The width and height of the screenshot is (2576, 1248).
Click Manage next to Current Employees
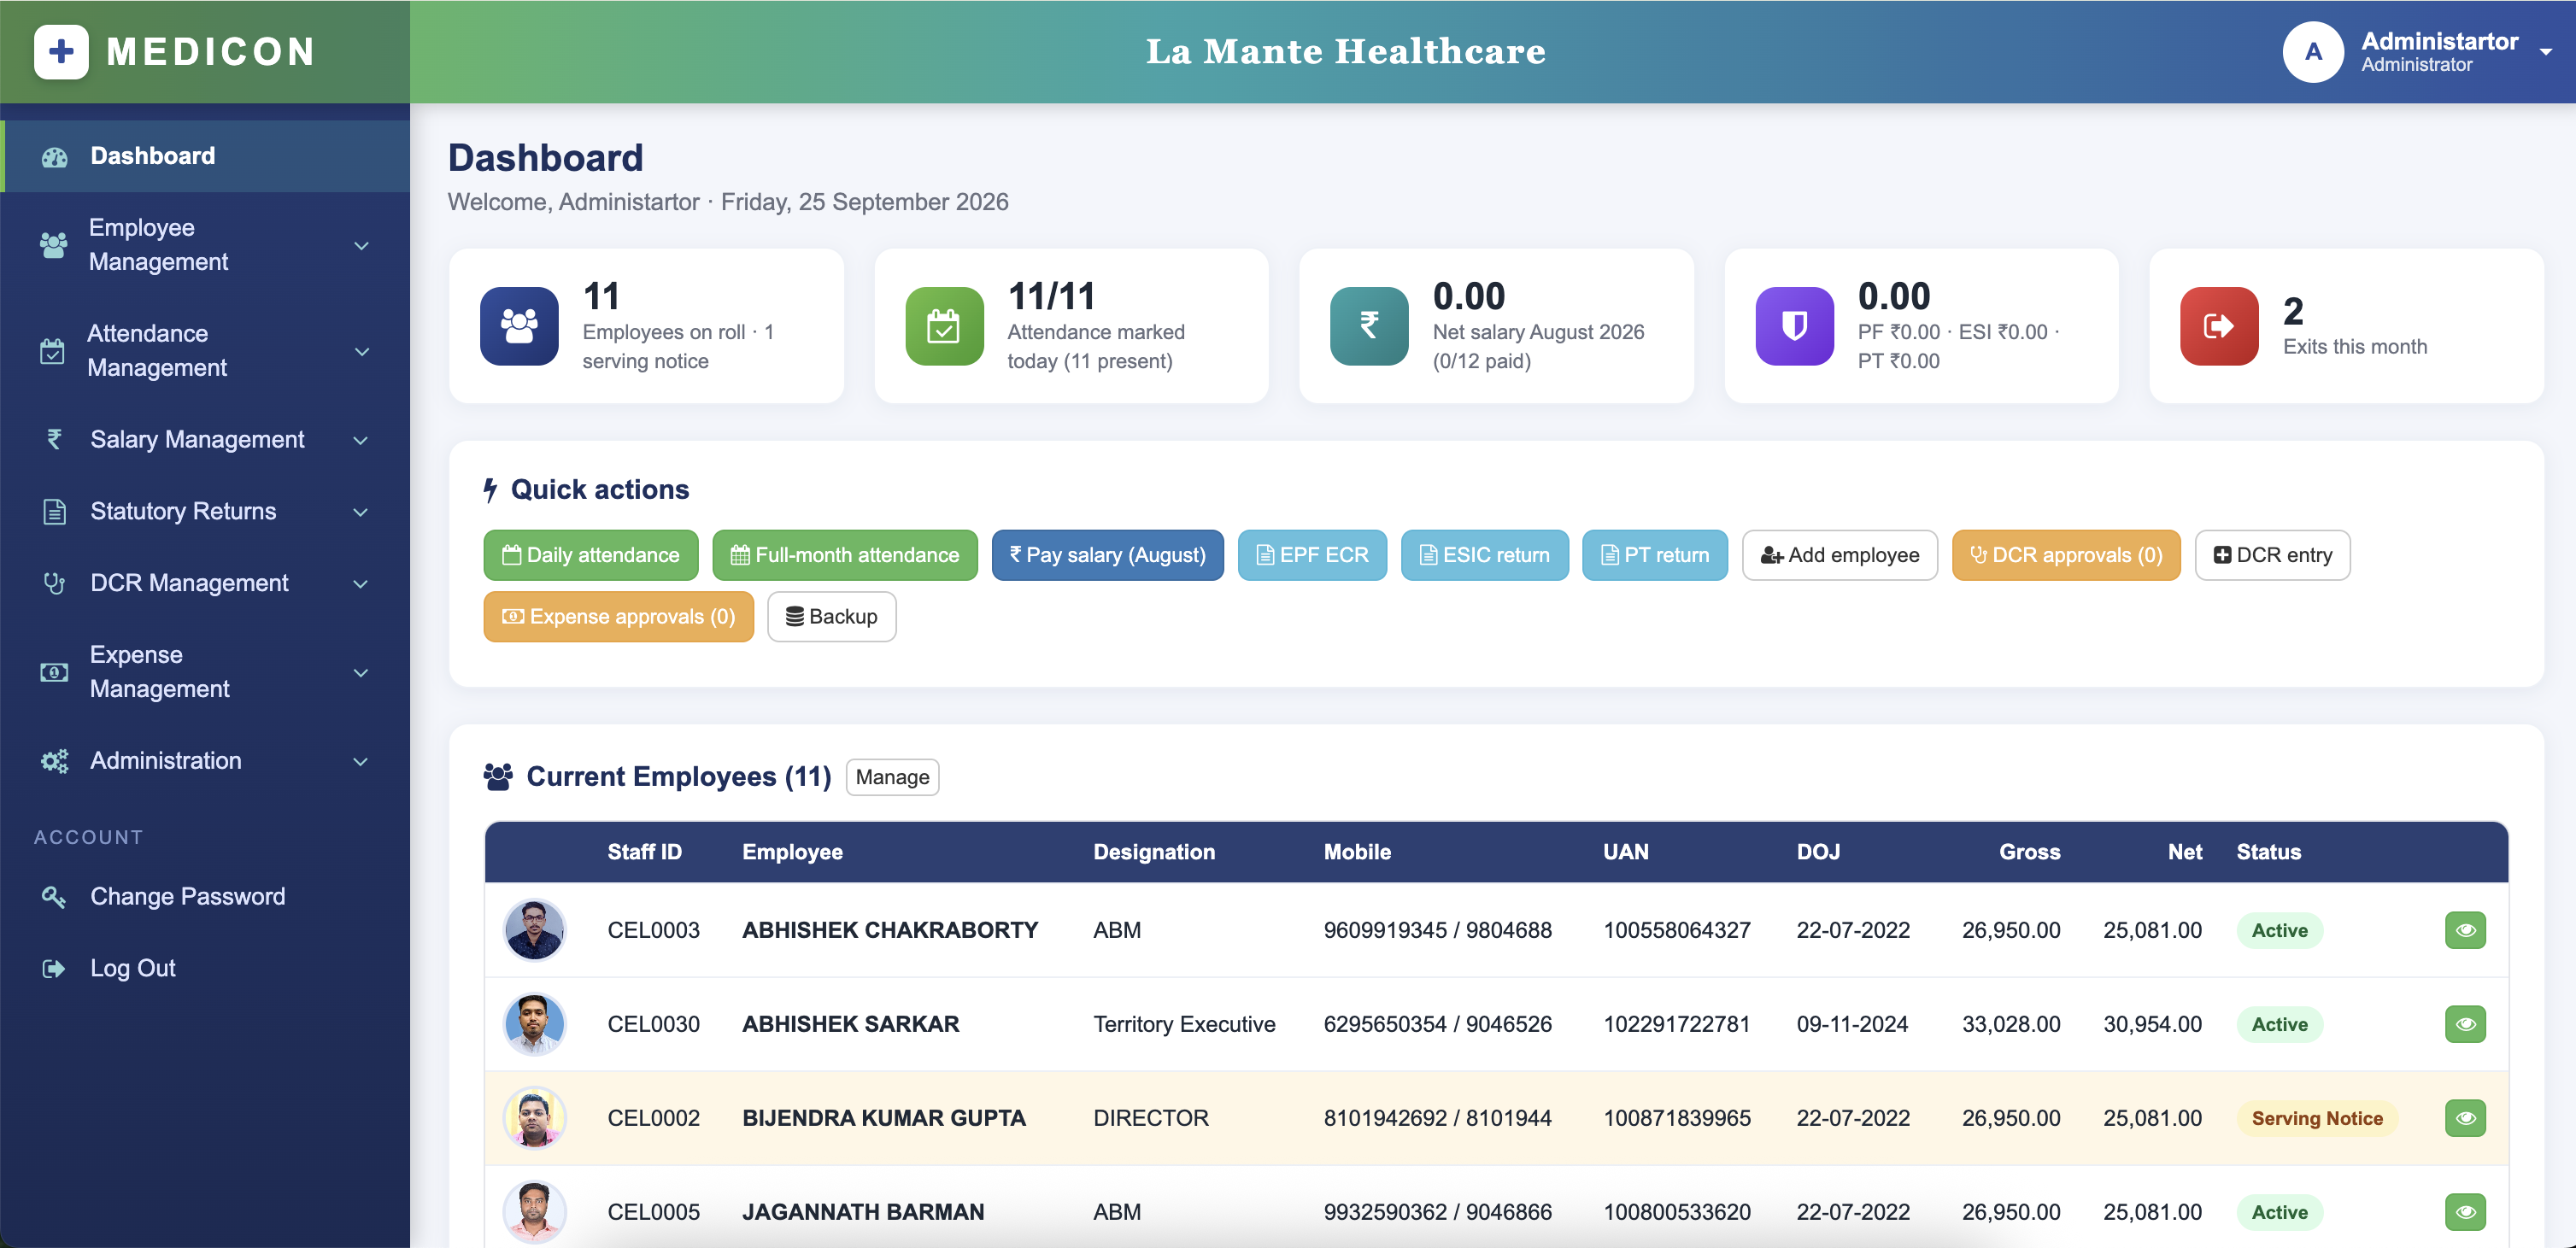pos(892,777)
